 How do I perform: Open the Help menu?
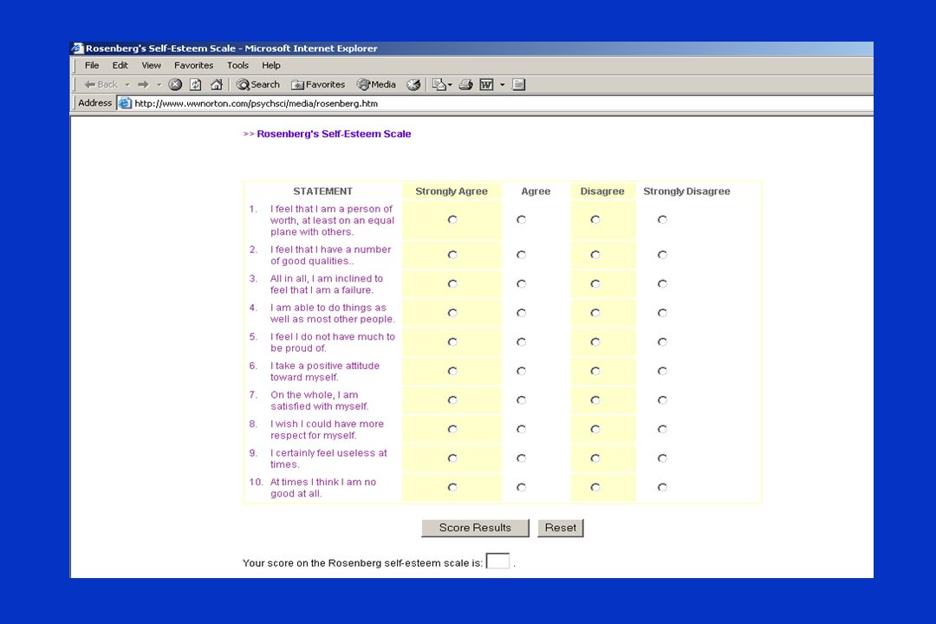pyautogui.click(x=271, y=66)
